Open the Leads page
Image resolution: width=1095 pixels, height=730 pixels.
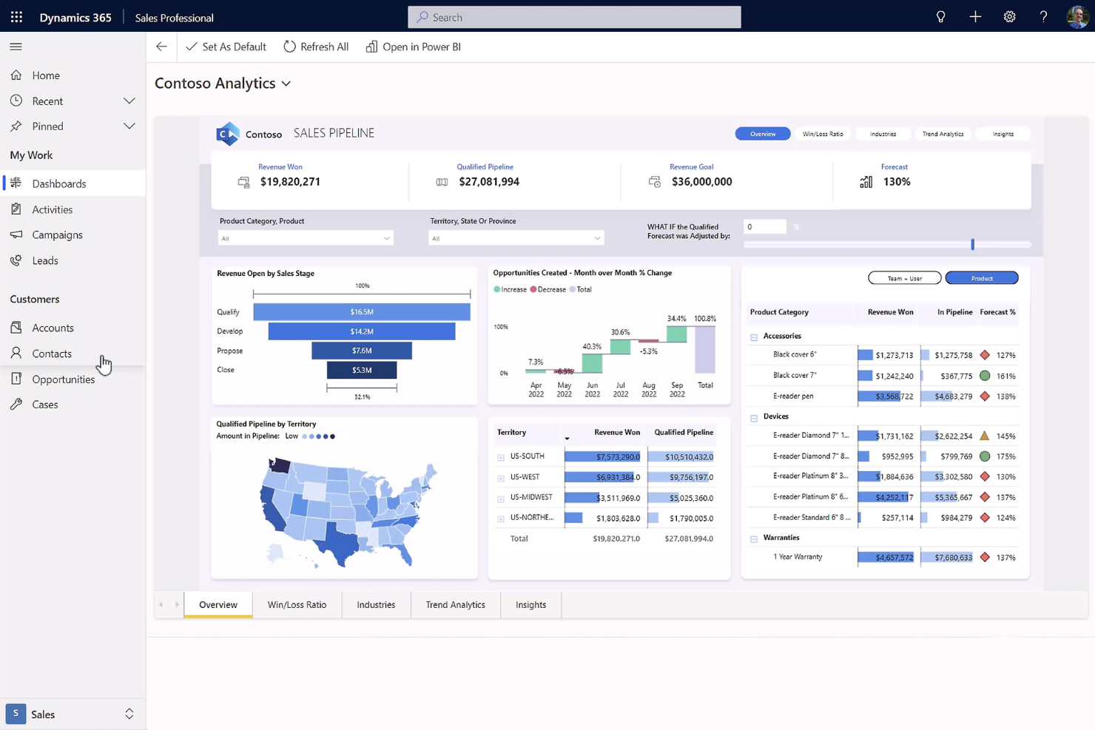pos(44,260)
